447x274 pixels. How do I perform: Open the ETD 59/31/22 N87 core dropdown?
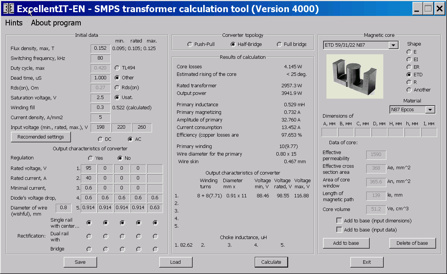394,45
